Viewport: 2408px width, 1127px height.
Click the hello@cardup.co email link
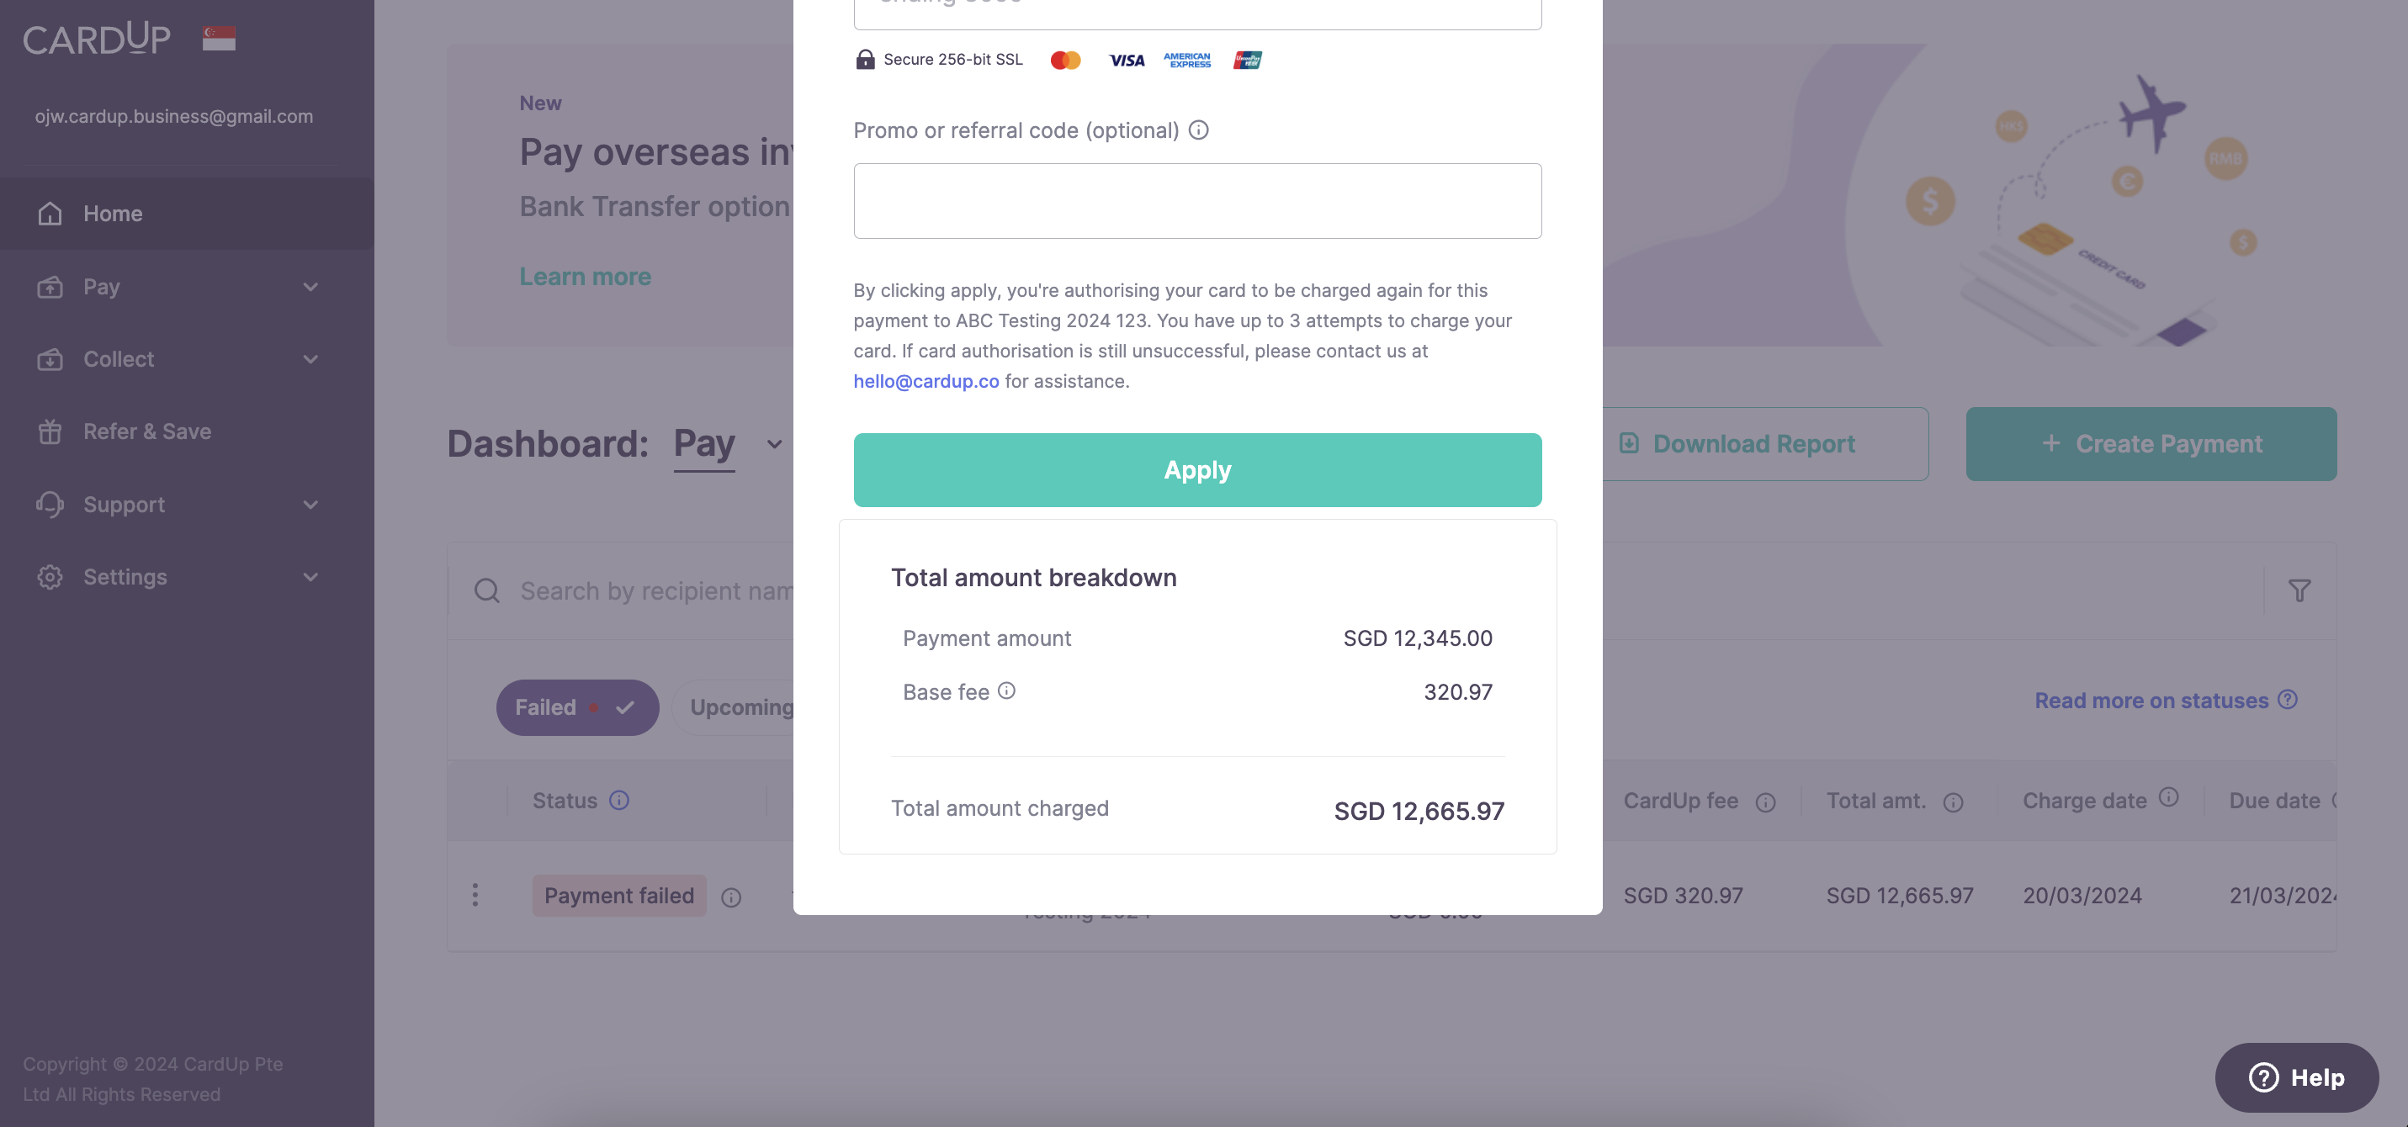pos(926,381)
